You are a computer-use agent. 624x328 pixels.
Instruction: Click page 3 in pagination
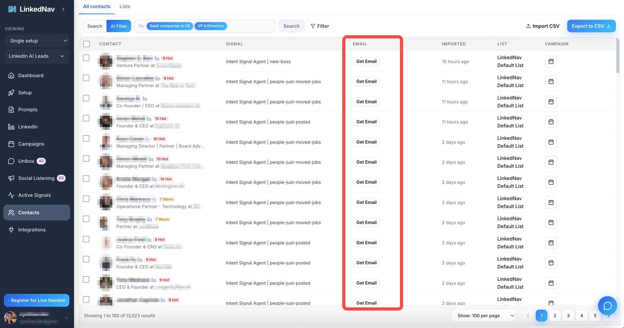click(568, 316)
